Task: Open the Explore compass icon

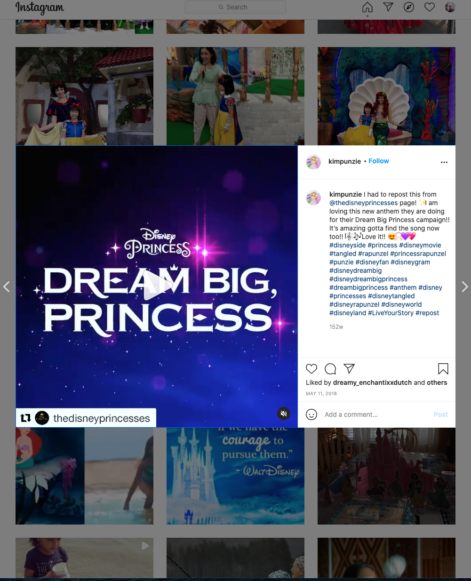Action: [x=409, y=7]
